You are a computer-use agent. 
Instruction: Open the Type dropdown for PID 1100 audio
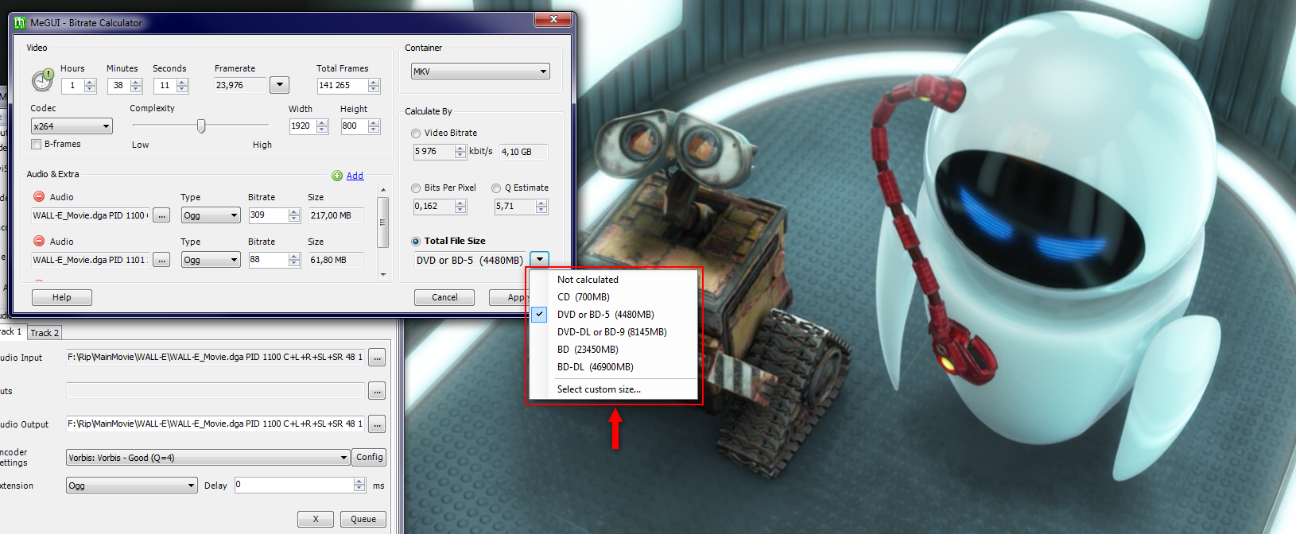click(x=211, y=215)
